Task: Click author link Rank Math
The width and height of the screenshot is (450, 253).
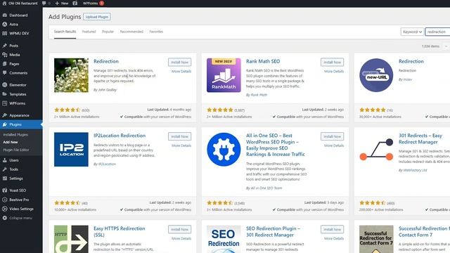Action: 259,95
